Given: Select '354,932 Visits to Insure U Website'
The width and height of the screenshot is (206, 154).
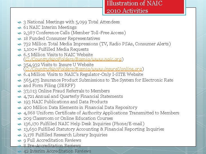Looking at the screenshot, I should click(59, 64).
